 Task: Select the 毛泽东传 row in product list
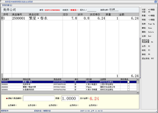pyautogui.click(x=69, y=84)
